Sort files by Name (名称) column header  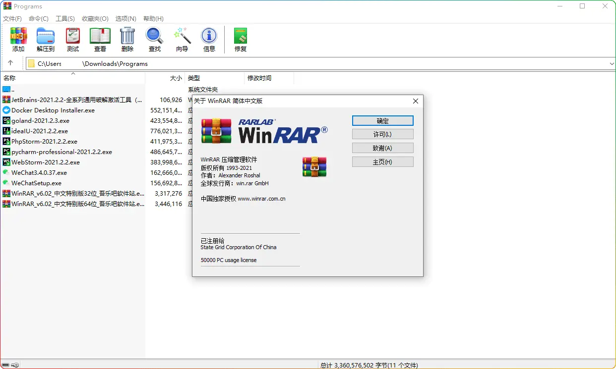coord(10,78)
